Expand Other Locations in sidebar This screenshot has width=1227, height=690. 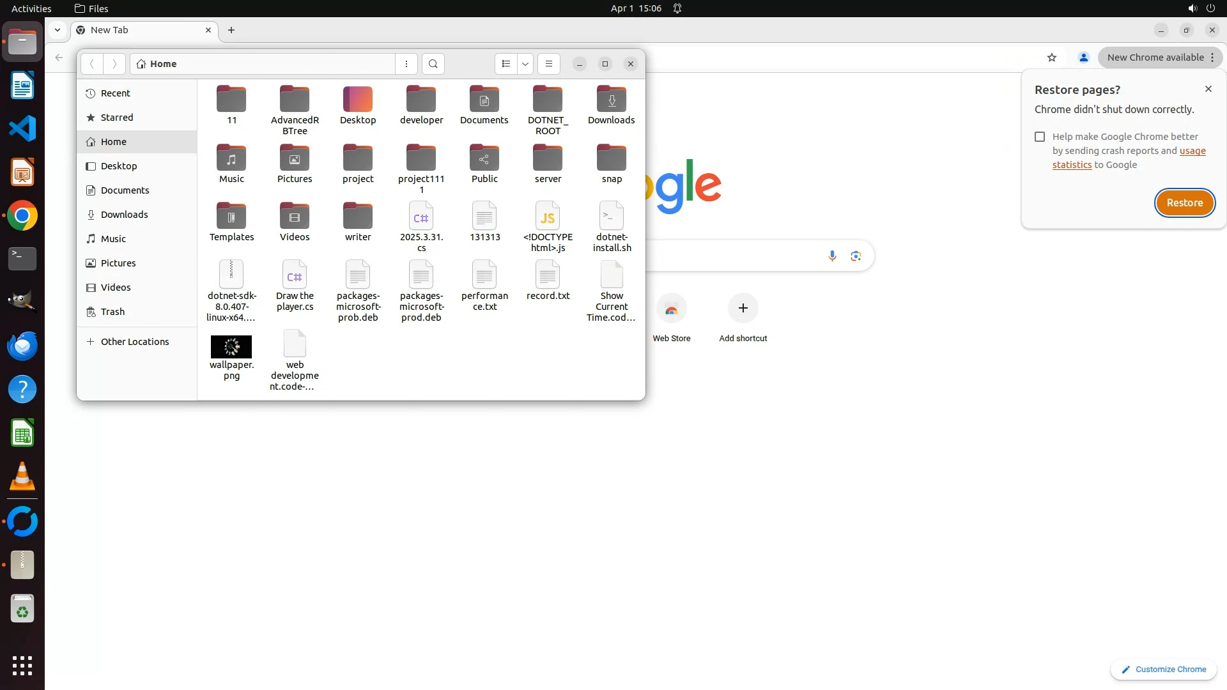click(x=135, y=342)
